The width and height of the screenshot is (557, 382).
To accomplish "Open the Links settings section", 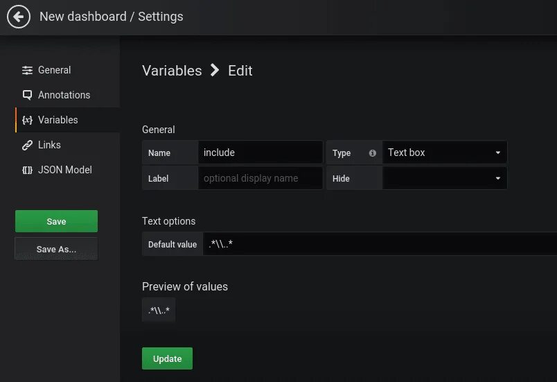I will point(49,145).
